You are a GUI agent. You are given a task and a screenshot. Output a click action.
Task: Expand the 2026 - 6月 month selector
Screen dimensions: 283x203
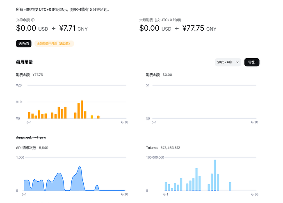click(x=228, y=62)
